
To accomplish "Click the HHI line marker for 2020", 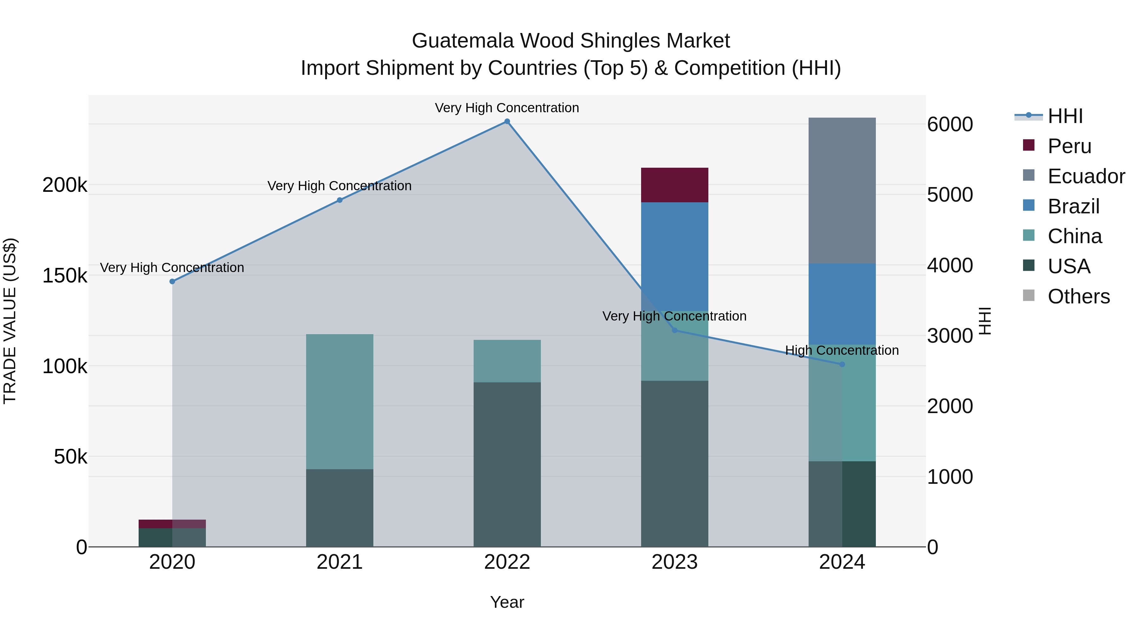I will click(x=173, y=281).
